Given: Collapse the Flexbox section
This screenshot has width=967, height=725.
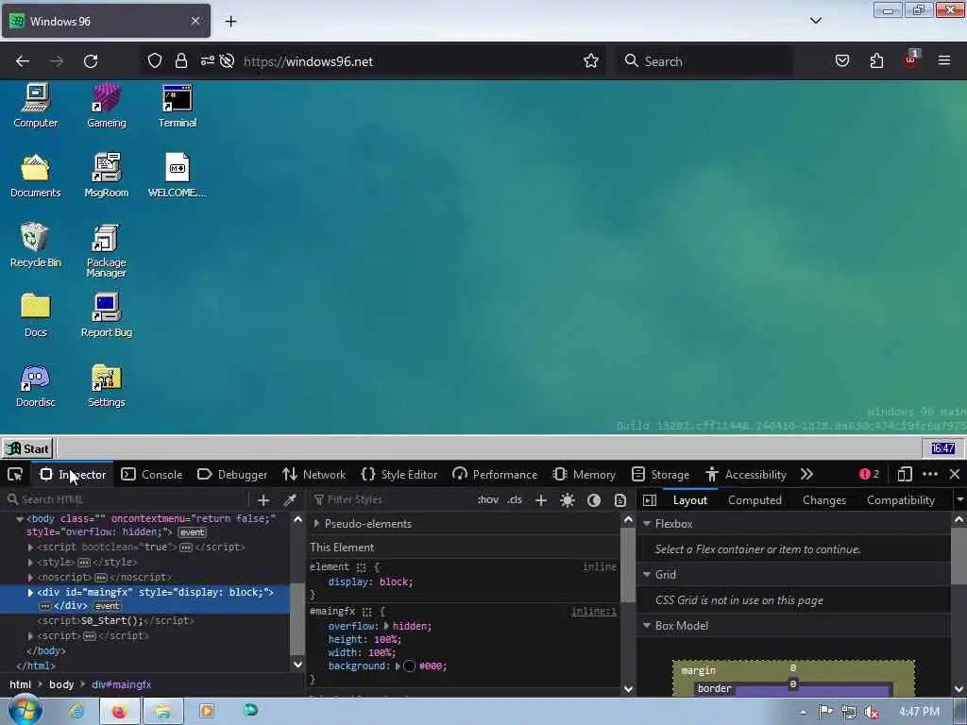Looking at the screenshot, I should [647, 523].
